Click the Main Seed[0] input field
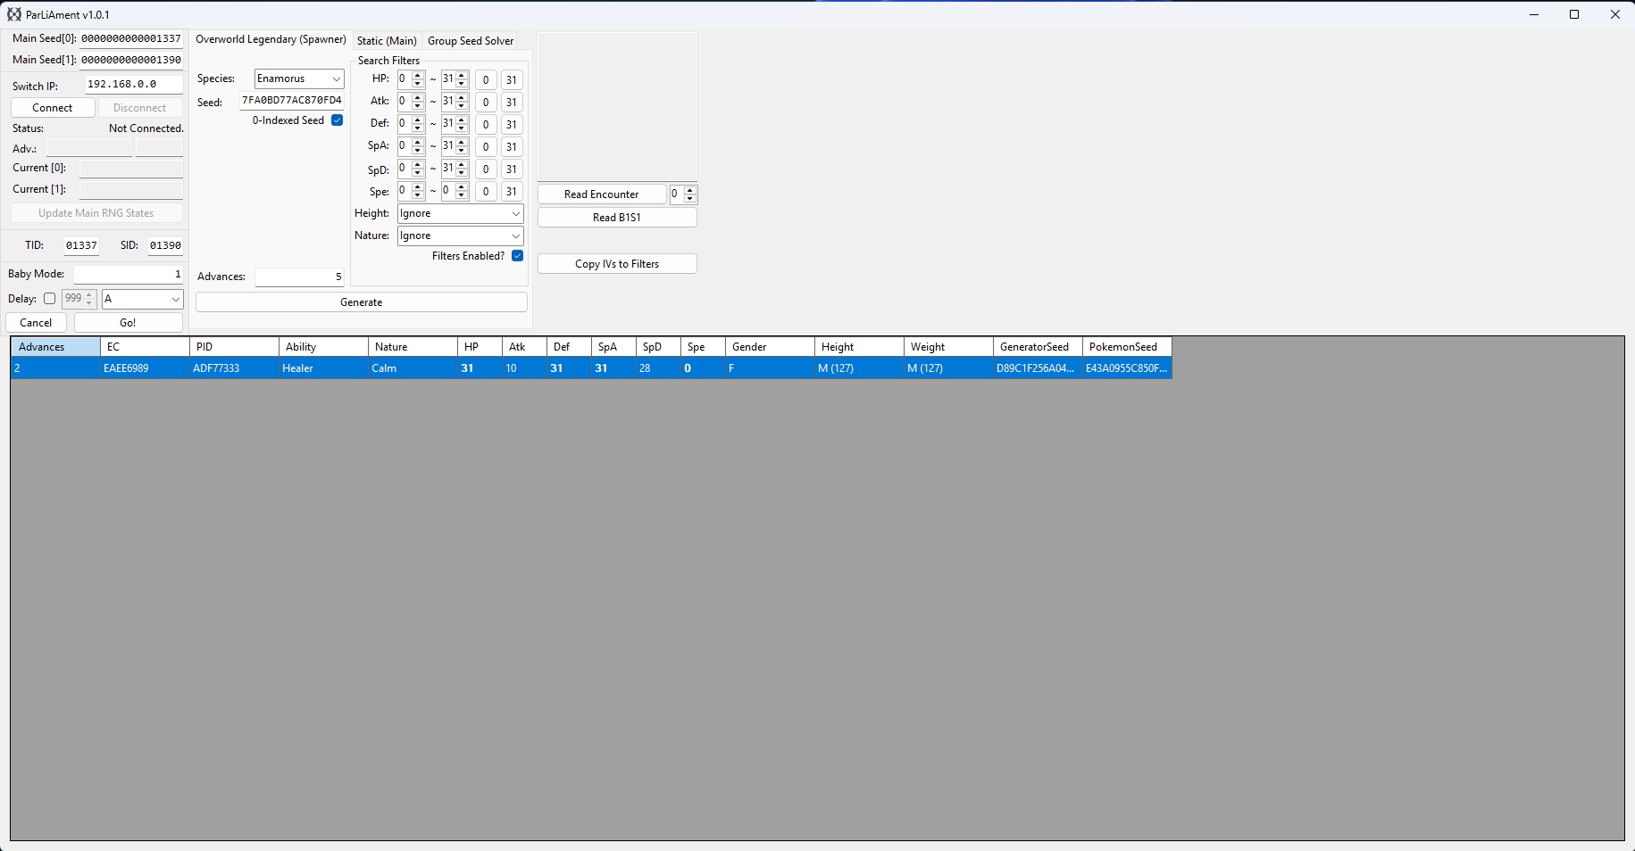The width and height of the screenshot is (1635, 851). tap(131, 38)
